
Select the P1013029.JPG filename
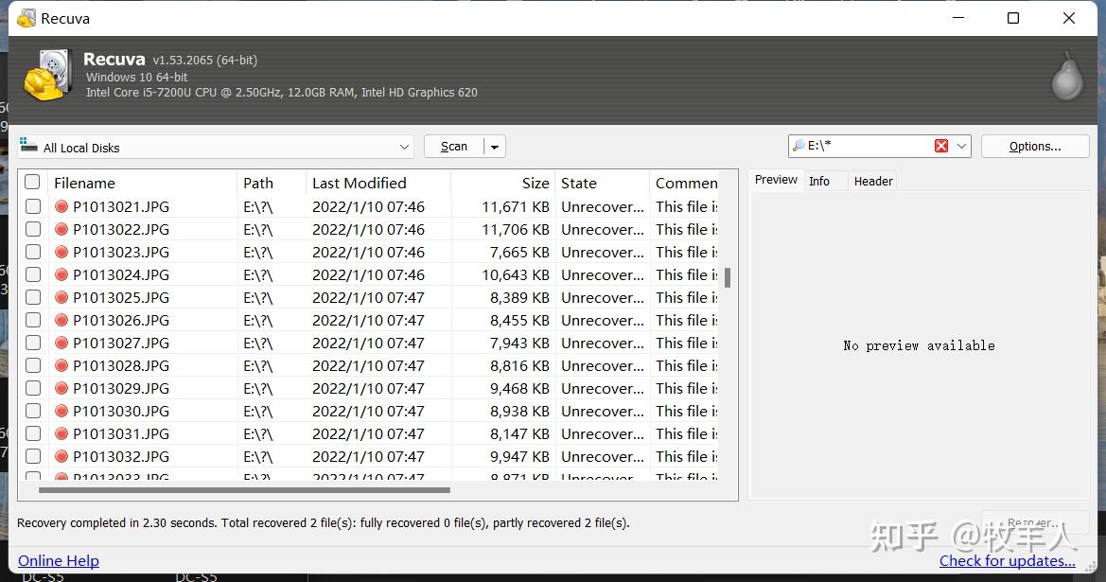[121, 388]
